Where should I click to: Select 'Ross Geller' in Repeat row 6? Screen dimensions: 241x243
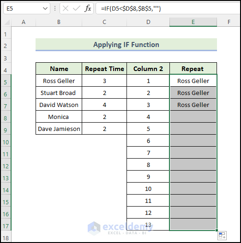(x=193, y=93)
